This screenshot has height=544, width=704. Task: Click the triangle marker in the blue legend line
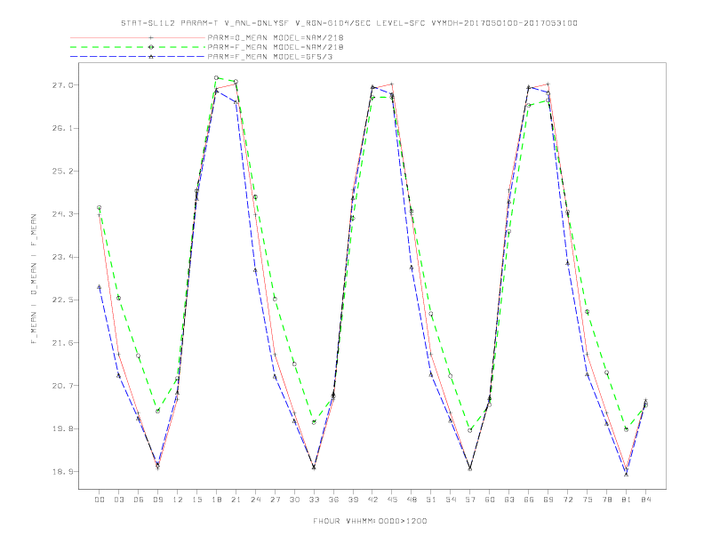point(151,57)
